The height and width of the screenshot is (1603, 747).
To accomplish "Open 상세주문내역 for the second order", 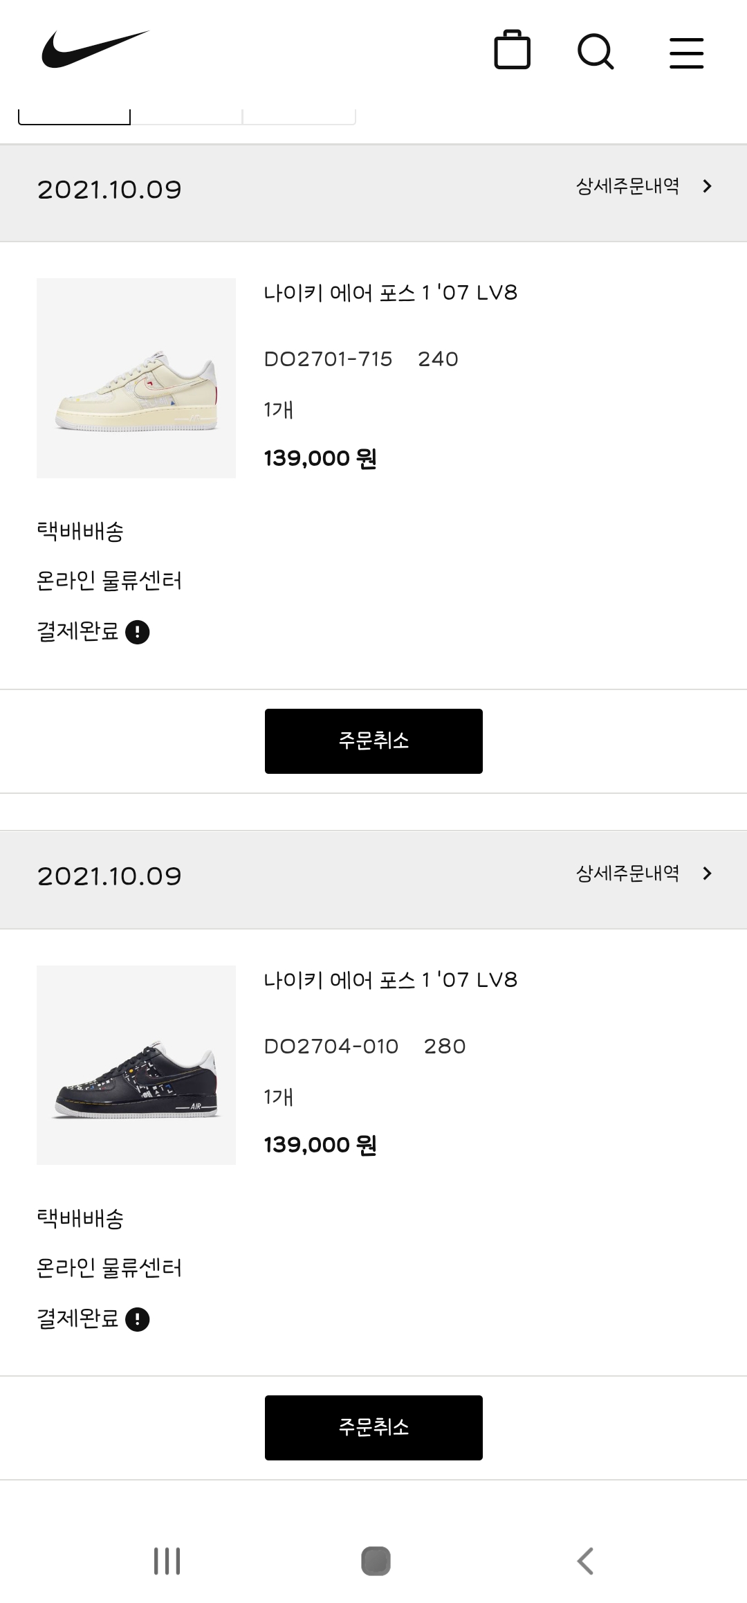I will click(x=627, y=873).
